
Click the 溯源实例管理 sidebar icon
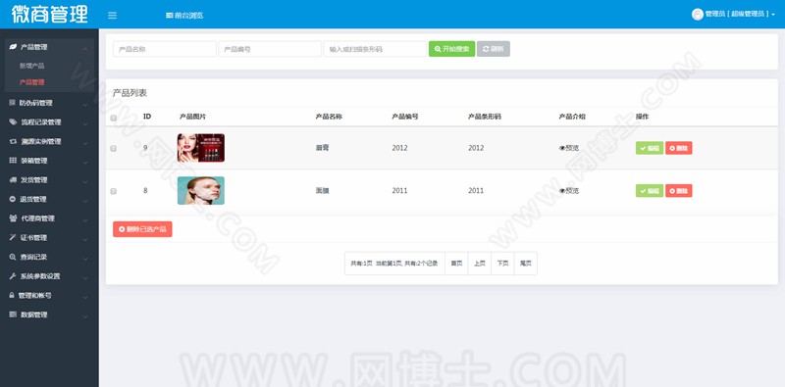(13, 141)
